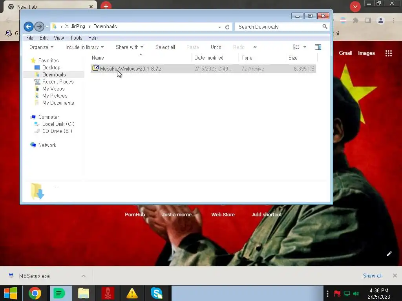Screen dimensions: 402x301
Task: Open new tab in Chrome
Action: 106,6
